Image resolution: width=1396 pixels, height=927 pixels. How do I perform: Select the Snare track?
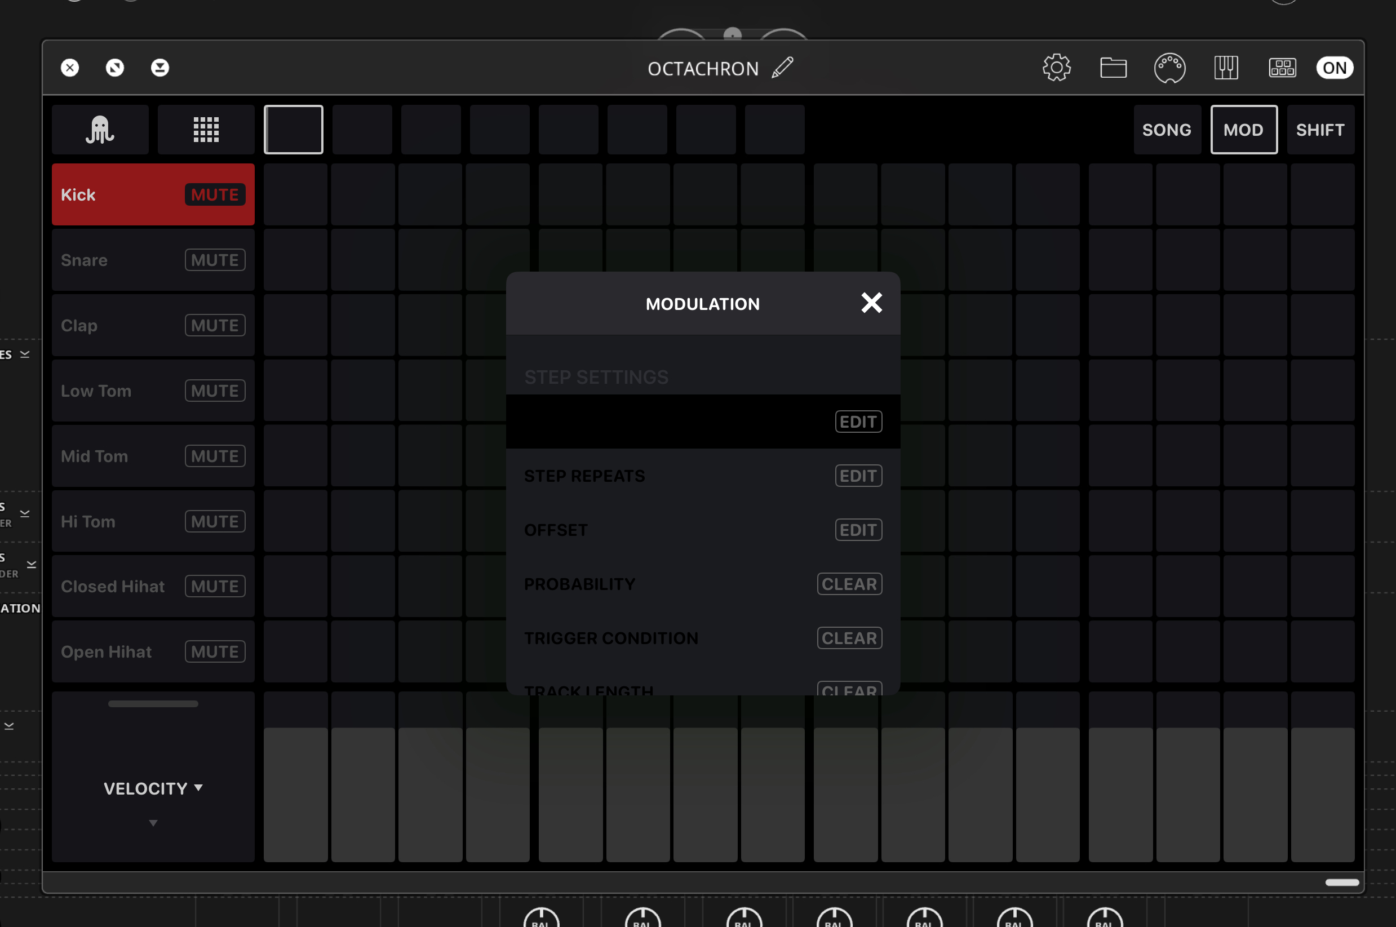[153, 260]
